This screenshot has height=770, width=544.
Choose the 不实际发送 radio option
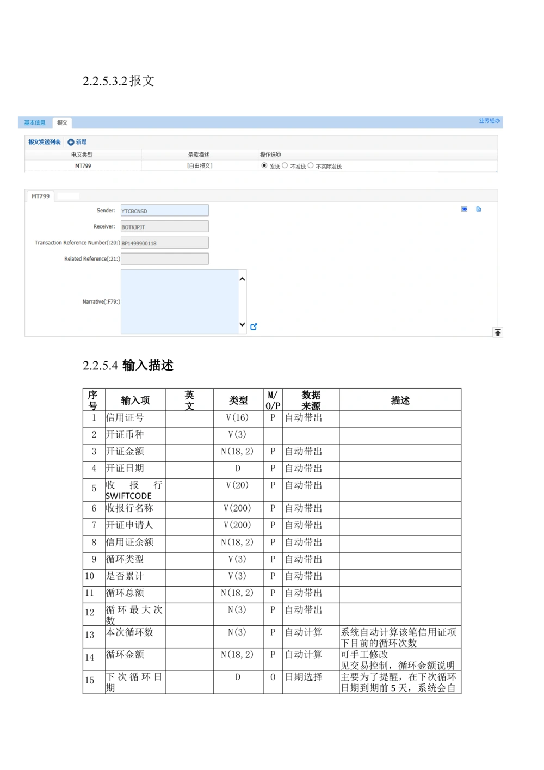pyautogui.click(x=311, y=165)
